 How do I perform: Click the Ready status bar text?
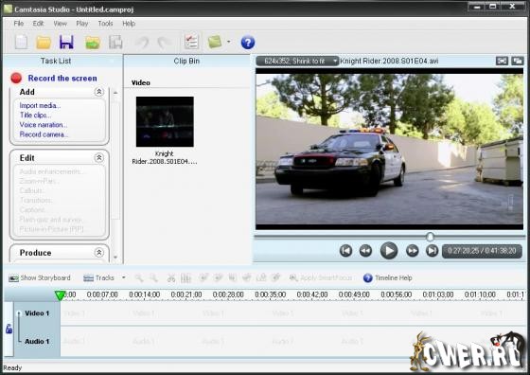click(x=12, y=367)
